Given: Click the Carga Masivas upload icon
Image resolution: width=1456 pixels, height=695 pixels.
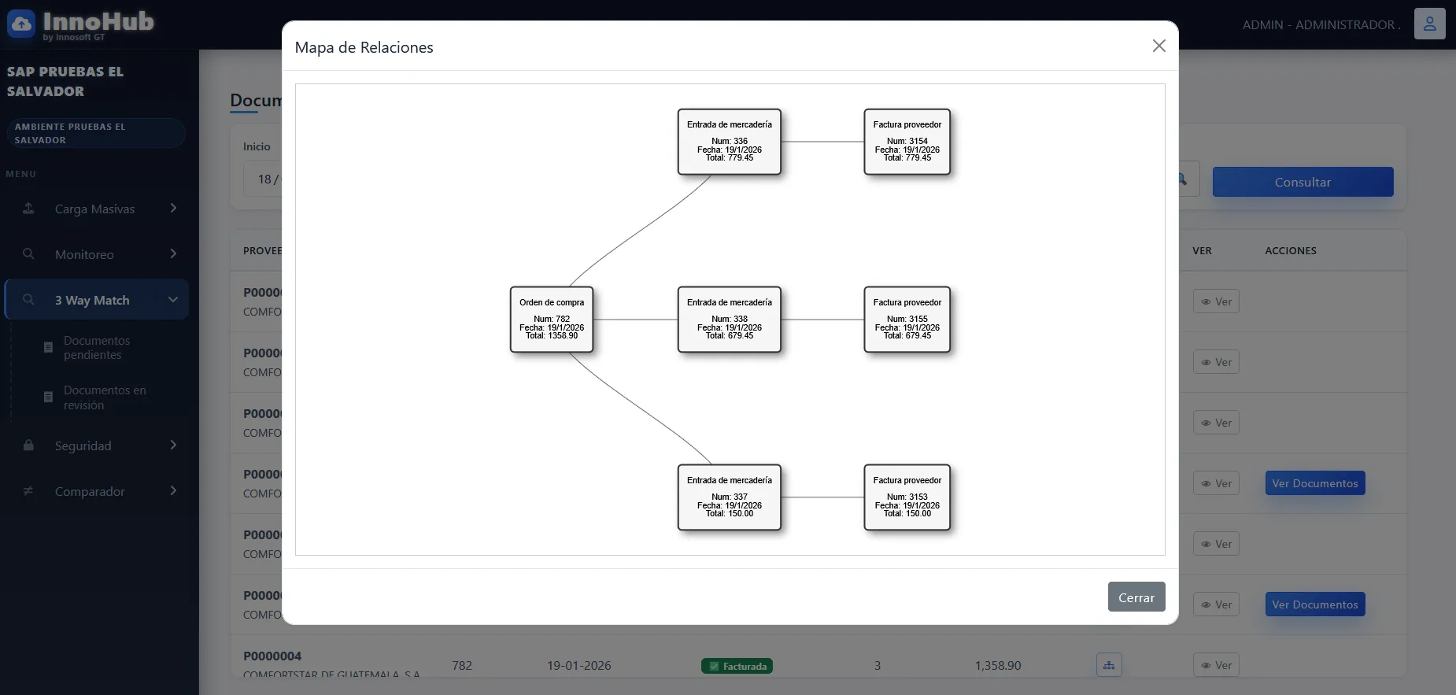Looking at the screenshot, I should click(x=28, y=209).
